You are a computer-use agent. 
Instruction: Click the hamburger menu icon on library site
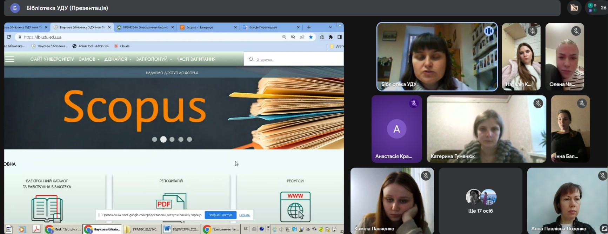pos(10,59)
